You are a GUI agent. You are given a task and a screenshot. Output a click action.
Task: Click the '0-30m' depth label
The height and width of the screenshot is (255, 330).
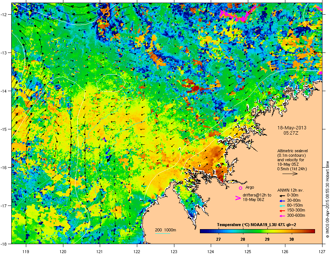292,195
